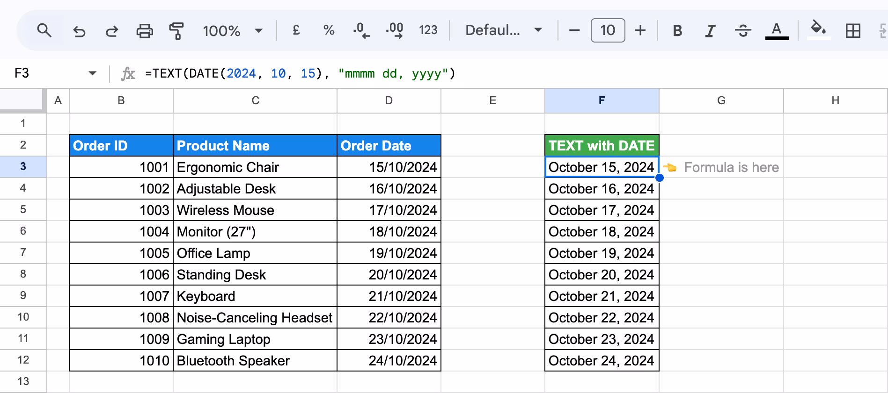Select order ID cell 1007

coord(121,296)
